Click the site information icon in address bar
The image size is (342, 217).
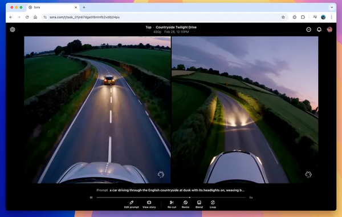(45, 17)
